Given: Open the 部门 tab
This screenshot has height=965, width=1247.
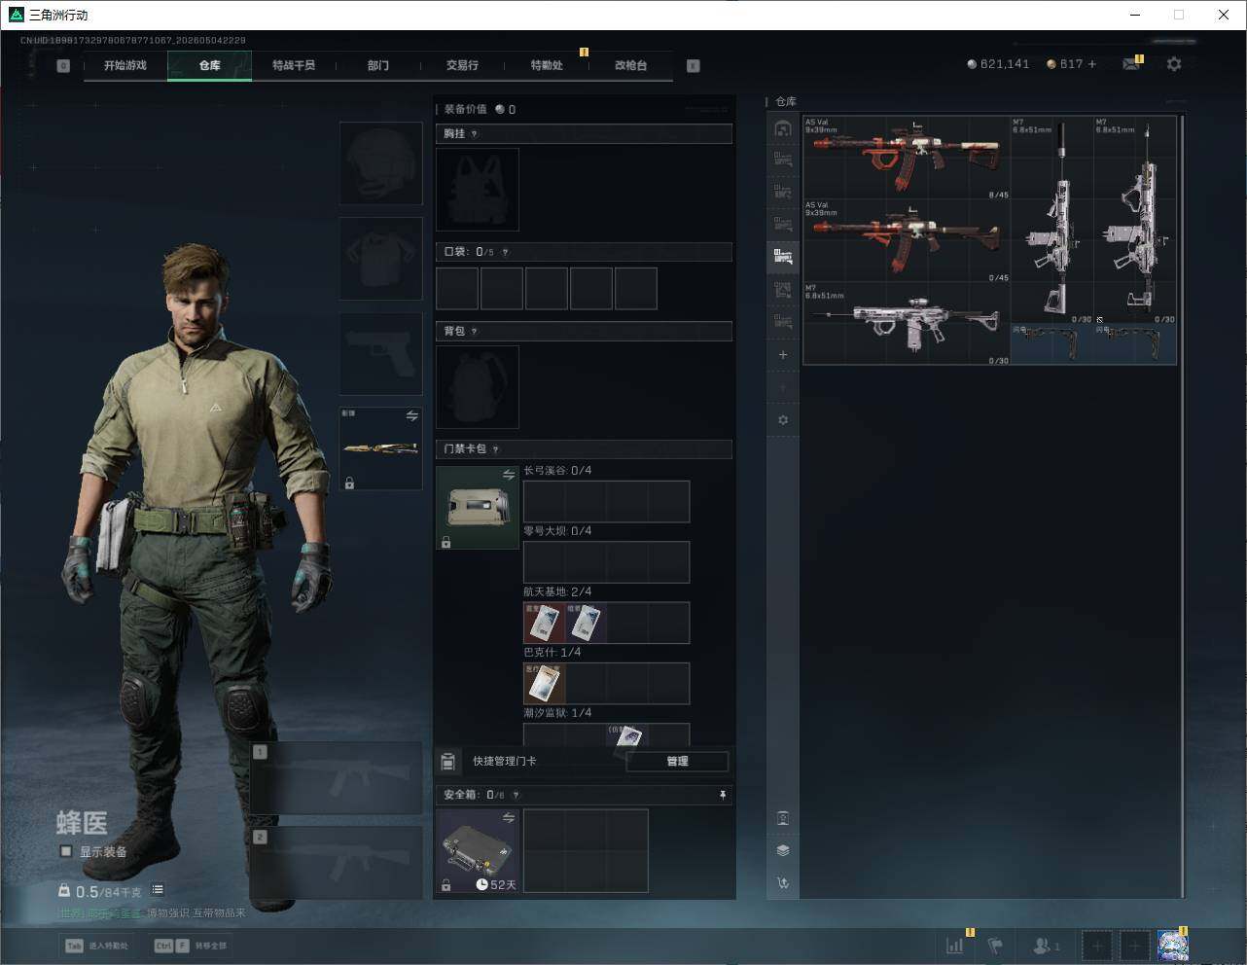Looking at the screenshot, I should 378,65.
